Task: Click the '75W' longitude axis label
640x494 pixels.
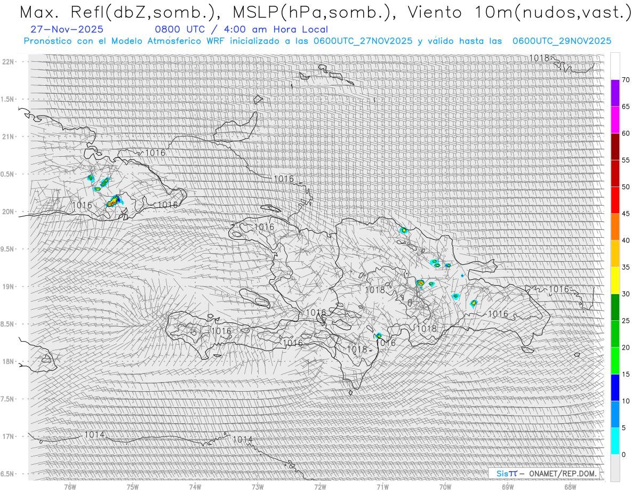Action: [132, 487]
